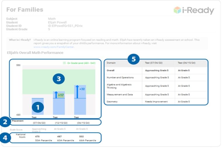Click the 50th Percentile value

point(43,141)
